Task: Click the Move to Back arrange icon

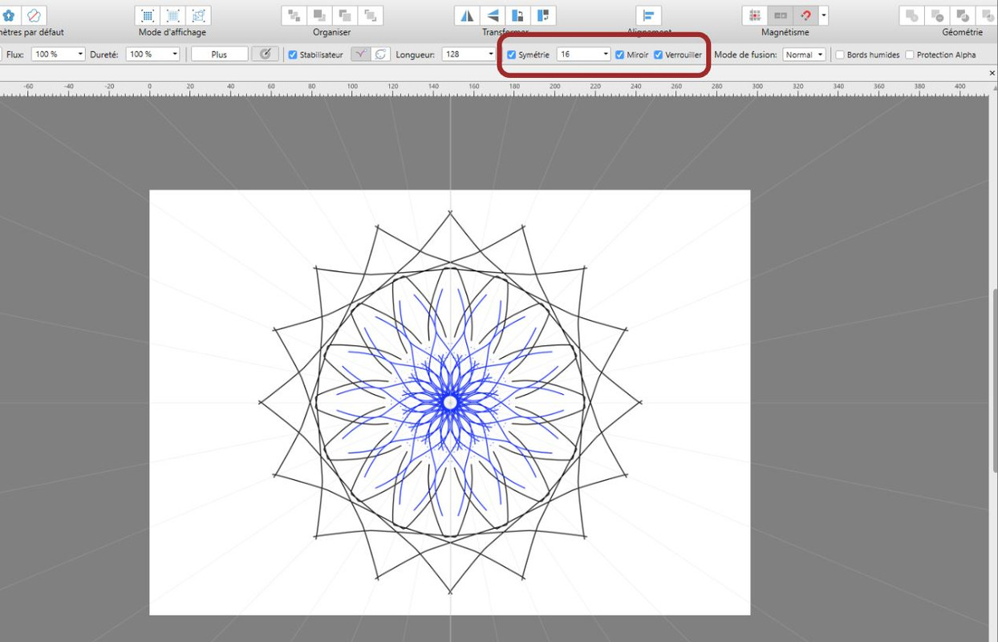Action: 294,15
